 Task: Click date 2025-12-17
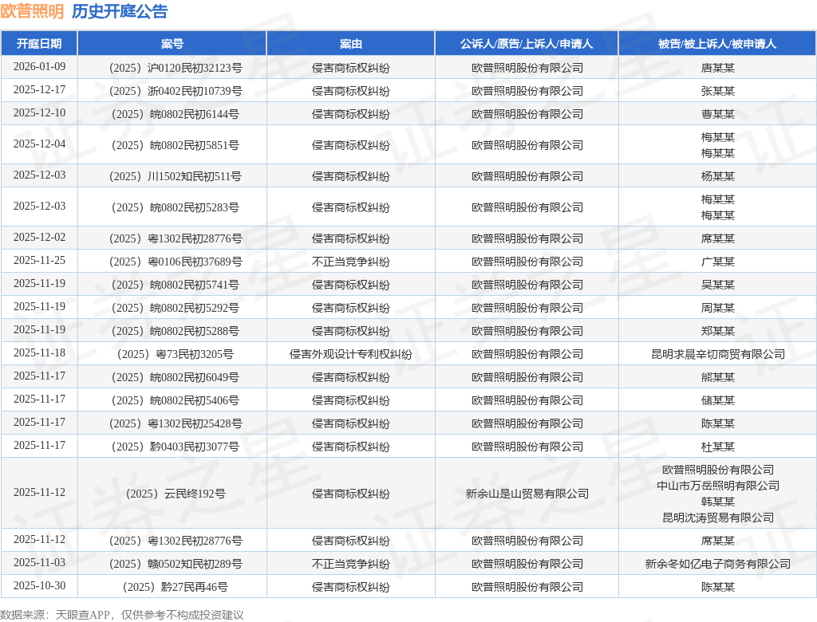(40, 90)
